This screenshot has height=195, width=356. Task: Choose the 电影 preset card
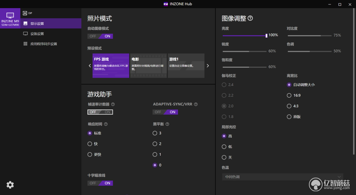(149, 66)
